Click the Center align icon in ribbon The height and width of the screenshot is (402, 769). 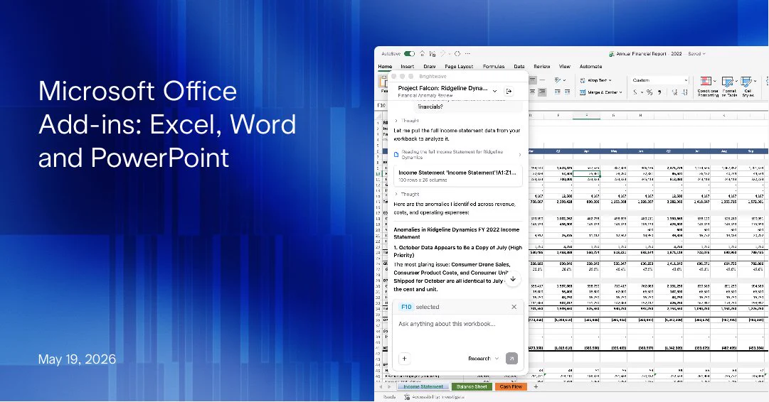533,92
